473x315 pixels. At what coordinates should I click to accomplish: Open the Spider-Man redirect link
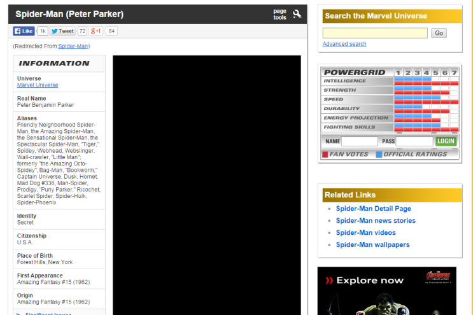pos(73,46)
